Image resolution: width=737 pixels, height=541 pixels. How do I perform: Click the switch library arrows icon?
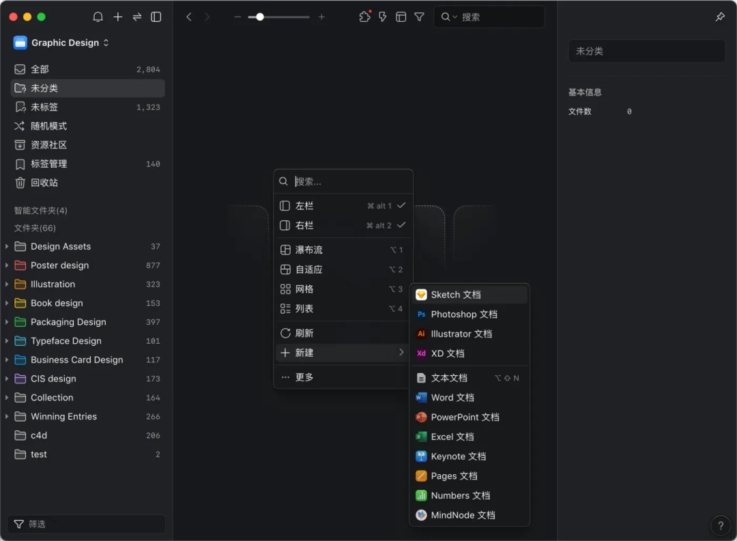click(x=136, y=17)
